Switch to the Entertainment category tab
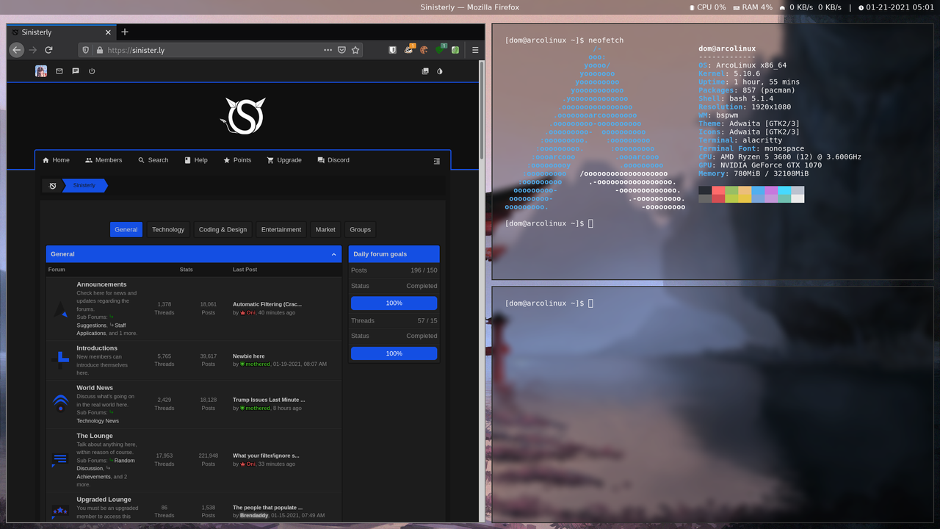The width and height of the screenshot is (940, 529). 281,229
